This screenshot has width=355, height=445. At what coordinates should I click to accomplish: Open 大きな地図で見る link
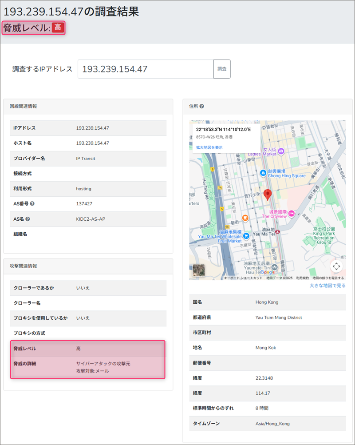click(x=327, y=286)
